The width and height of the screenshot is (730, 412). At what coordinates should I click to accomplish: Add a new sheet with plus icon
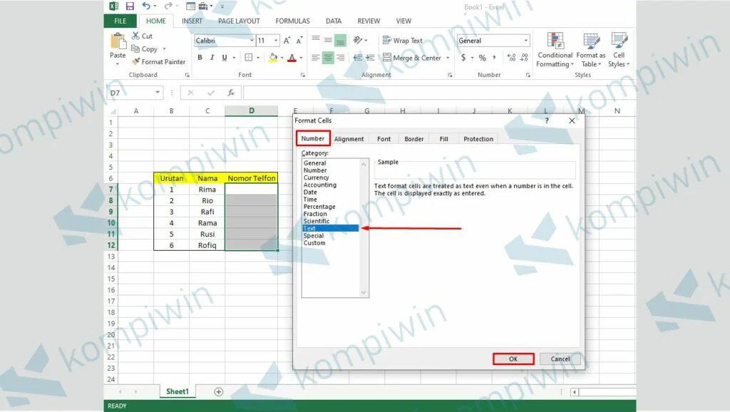pos(219,391)
